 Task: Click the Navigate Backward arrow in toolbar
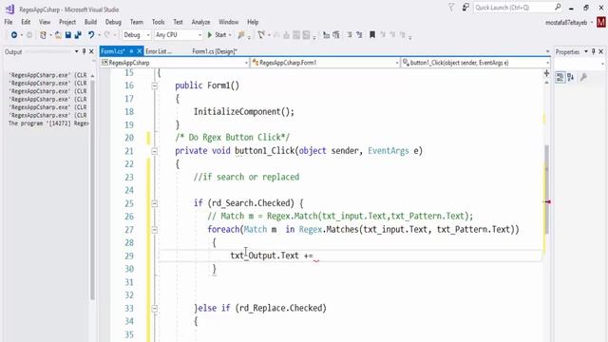pos(14,35)
